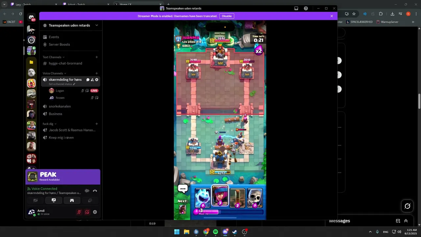Open Chrome three-dot menu
This screenshot has height=237, width=421.
pos(416,14)
